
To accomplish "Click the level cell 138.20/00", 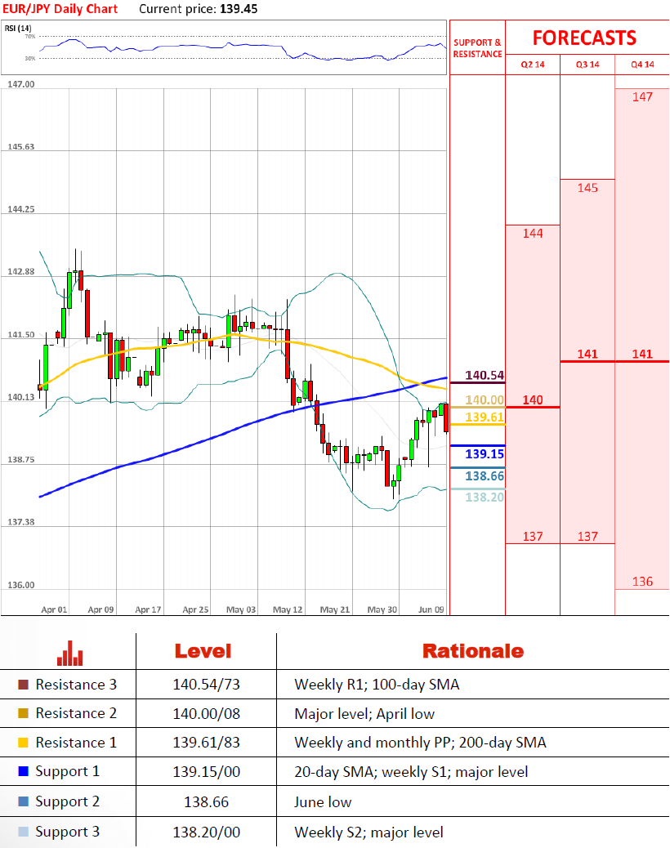I will [x=206, y=832].
